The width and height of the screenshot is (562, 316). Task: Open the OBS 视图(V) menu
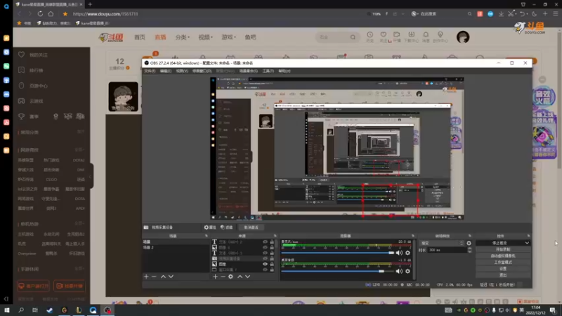click(182, 71)
